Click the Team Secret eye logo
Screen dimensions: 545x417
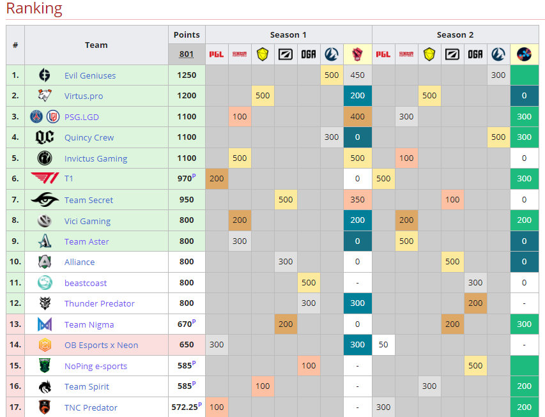(45, 199)
